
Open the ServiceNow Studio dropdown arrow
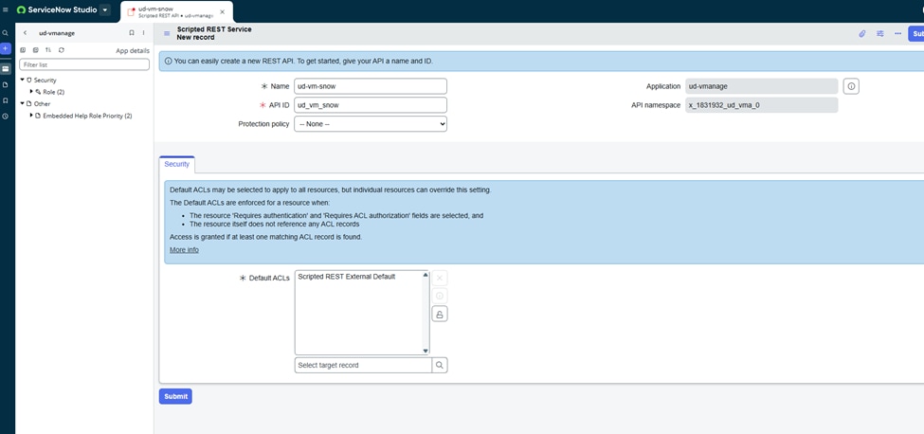click(105, 10)
